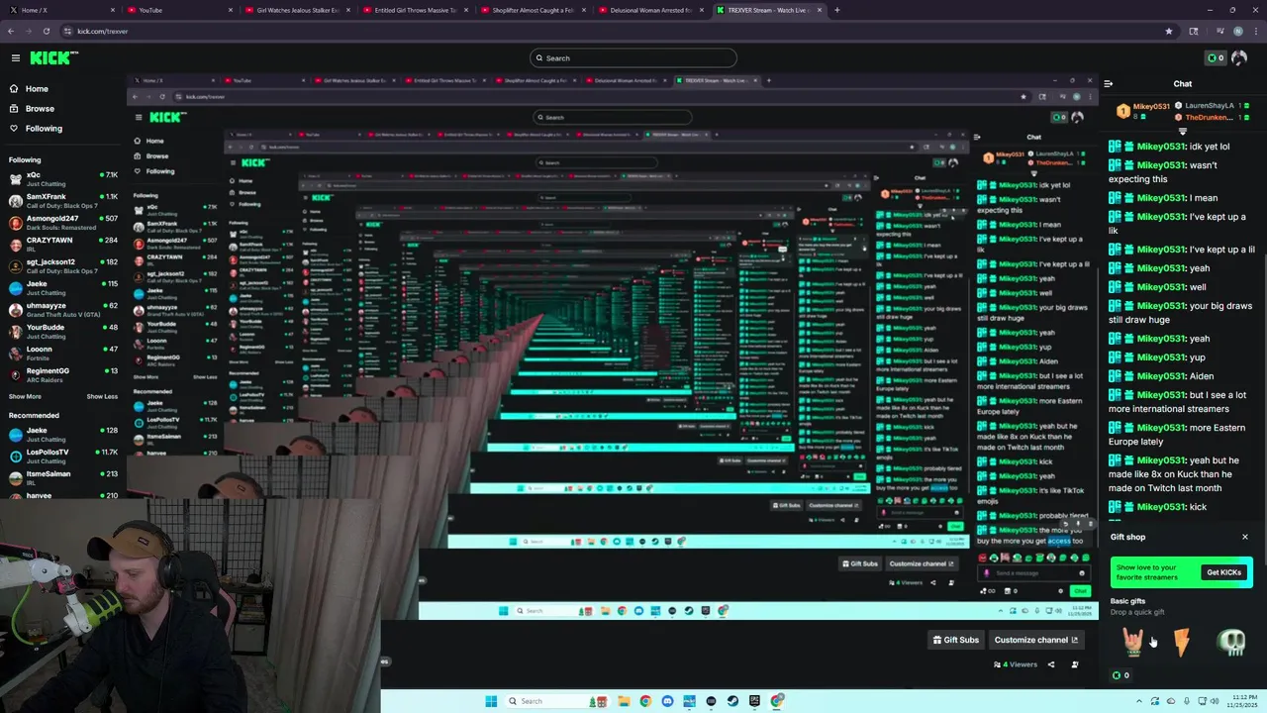
Task: Open the Chrome three-dot menu
Action: [x=1255, y=31]
